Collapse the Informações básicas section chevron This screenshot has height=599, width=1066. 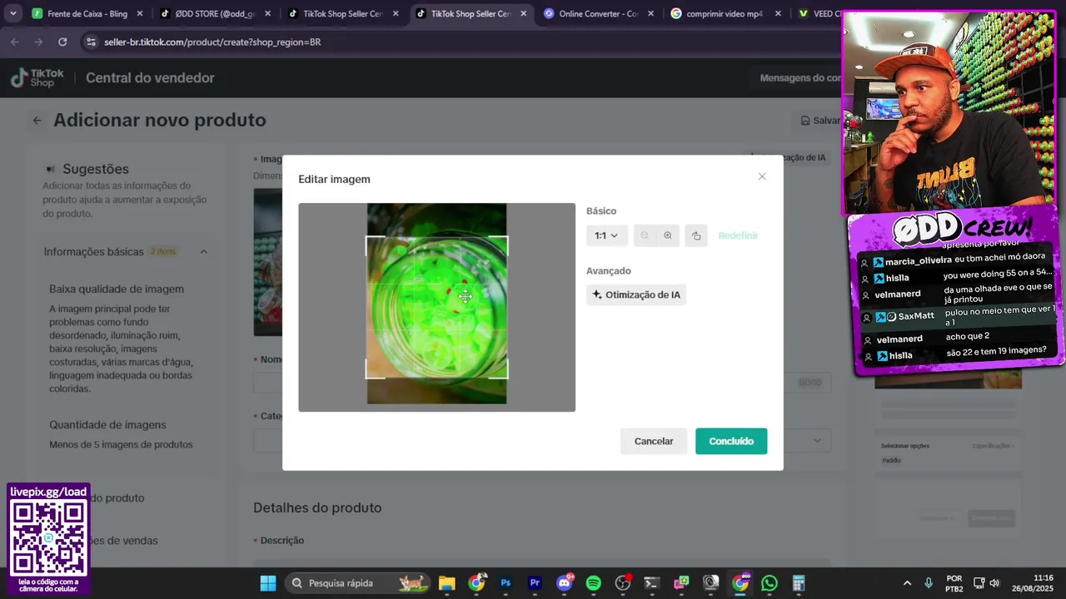coord(203,251)
